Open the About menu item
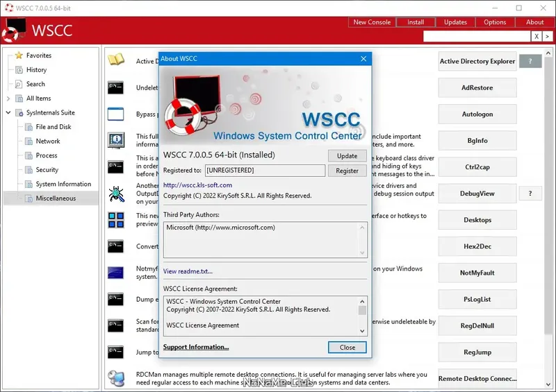This screenshot has height=392, width=556. [534, 22]
